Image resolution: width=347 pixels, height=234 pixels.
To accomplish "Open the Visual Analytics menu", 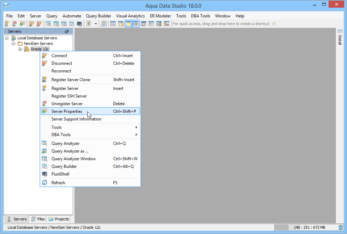I will click(131, 16).
